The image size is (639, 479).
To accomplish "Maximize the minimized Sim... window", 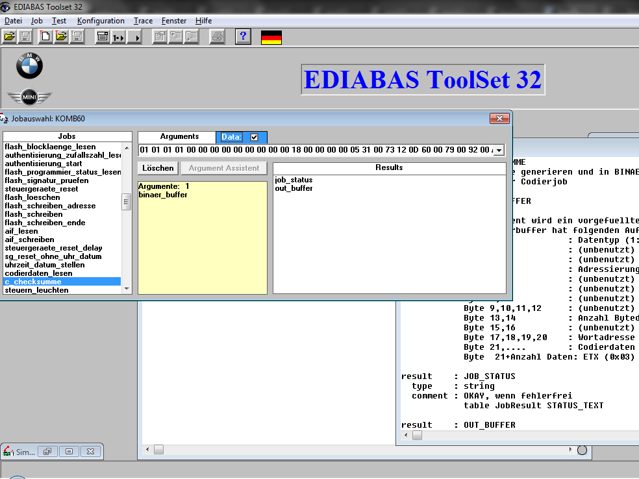I will 69,451.
